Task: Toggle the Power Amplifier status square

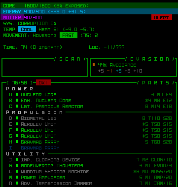Action: point(17,177)
